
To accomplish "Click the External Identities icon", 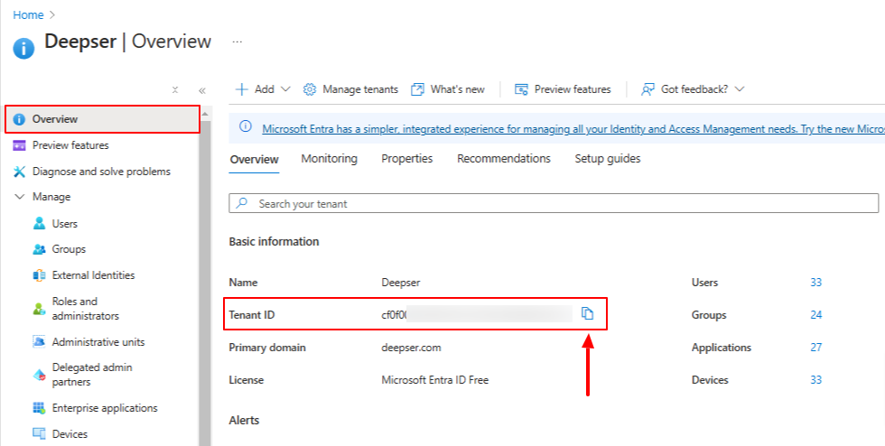I will click(x=39, y=275).
